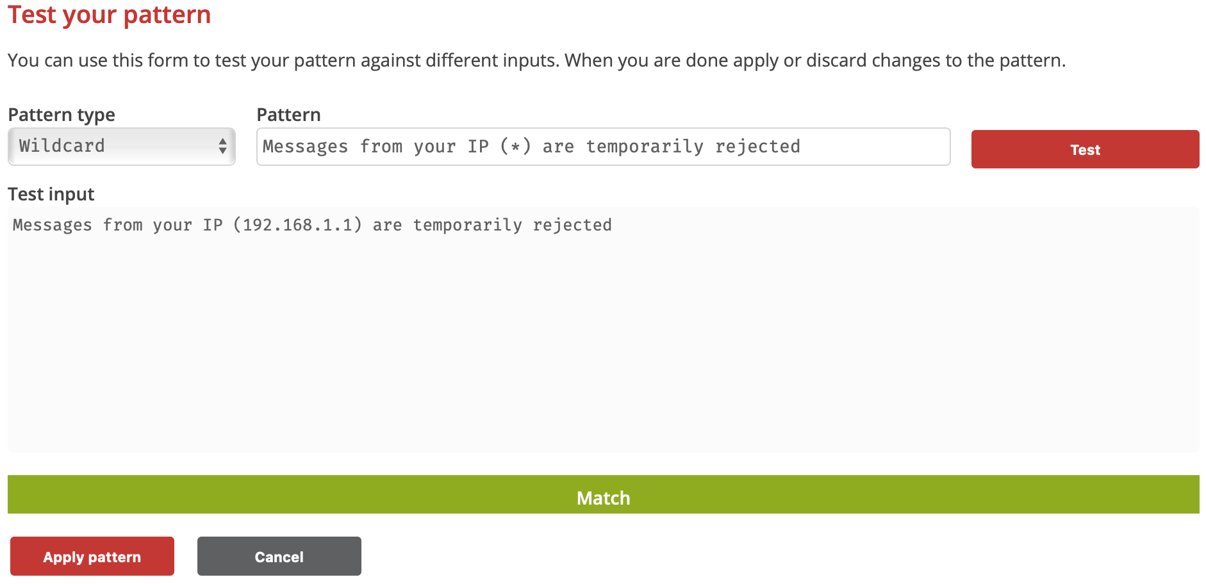Click the "Test your pattern" heading

pos(110,15)
